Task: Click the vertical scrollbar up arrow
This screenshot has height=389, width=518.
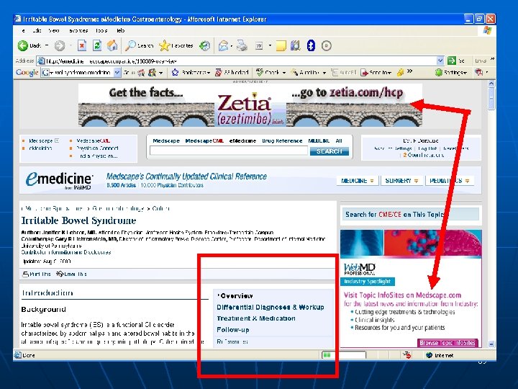Action: pyautogui.click(x=491, y=84)
